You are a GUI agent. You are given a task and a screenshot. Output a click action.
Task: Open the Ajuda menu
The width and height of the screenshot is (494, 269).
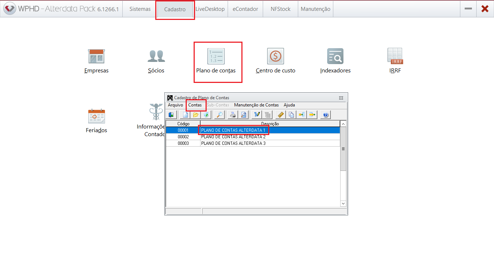(x=289, y=105)
